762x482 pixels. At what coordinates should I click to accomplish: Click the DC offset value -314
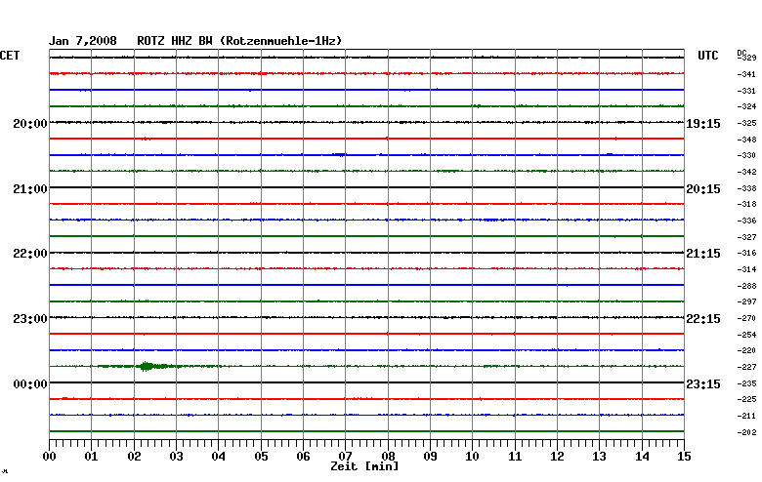point(747,269)
